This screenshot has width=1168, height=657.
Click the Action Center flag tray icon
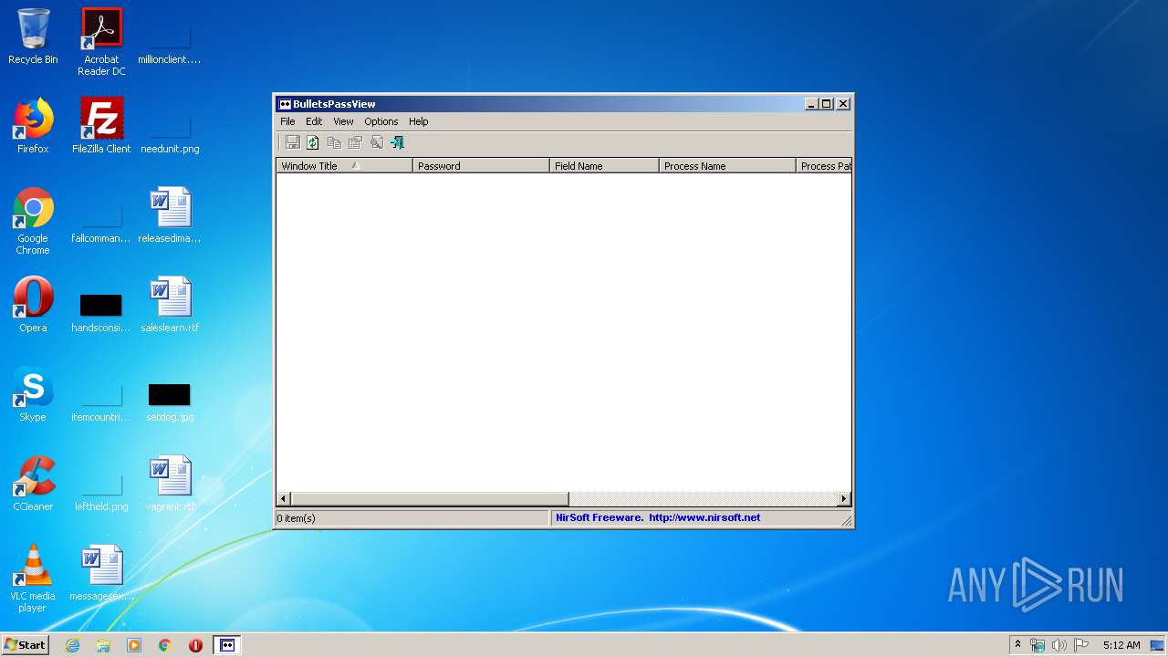[x=1081, y=645]
